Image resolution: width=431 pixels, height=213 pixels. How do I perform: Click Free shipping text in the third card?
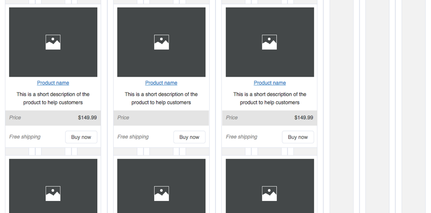coord(242,137)
